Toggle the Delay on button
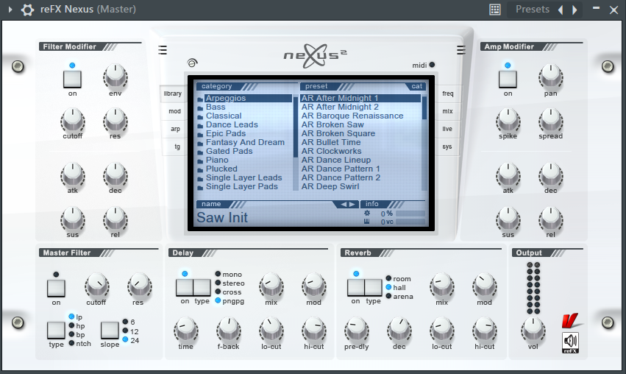The image size is (626, 374). (185, 287)
